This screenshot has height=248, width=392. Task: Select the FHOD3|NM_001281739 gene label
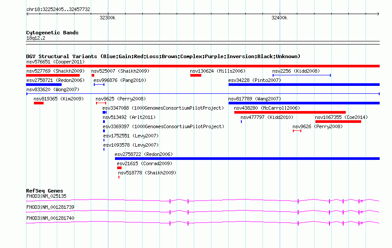pyautogui.click(x=50, y=207)
